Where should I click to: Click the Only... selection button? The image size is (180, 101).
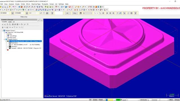point(75,13)
